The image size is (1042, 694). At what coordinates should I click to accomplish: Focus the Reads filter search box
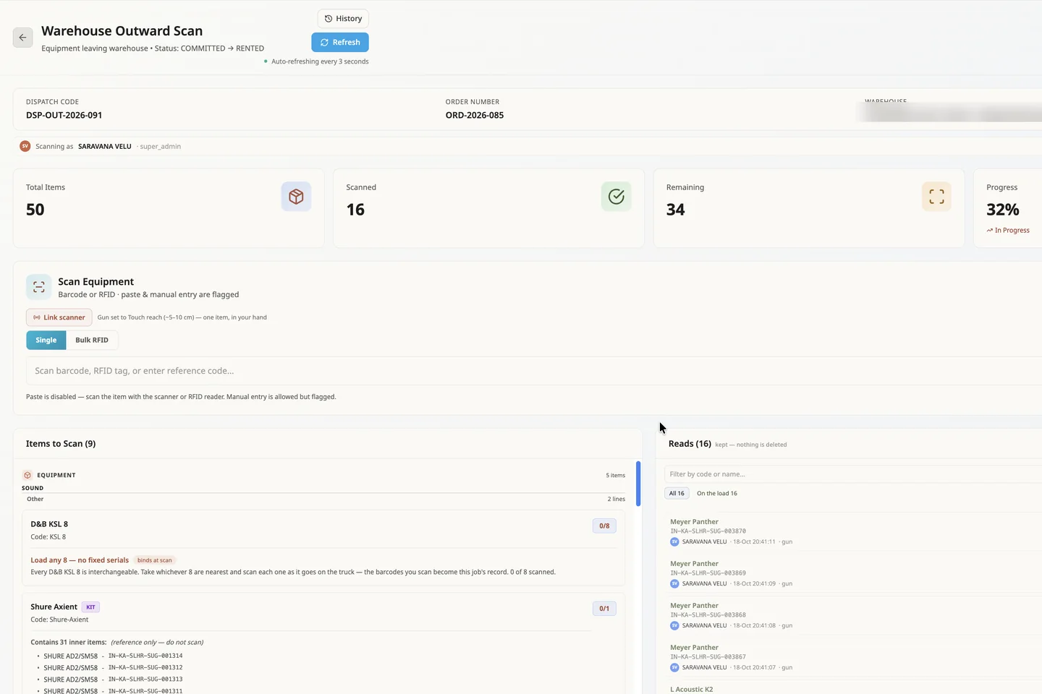[x=853, y=474]
